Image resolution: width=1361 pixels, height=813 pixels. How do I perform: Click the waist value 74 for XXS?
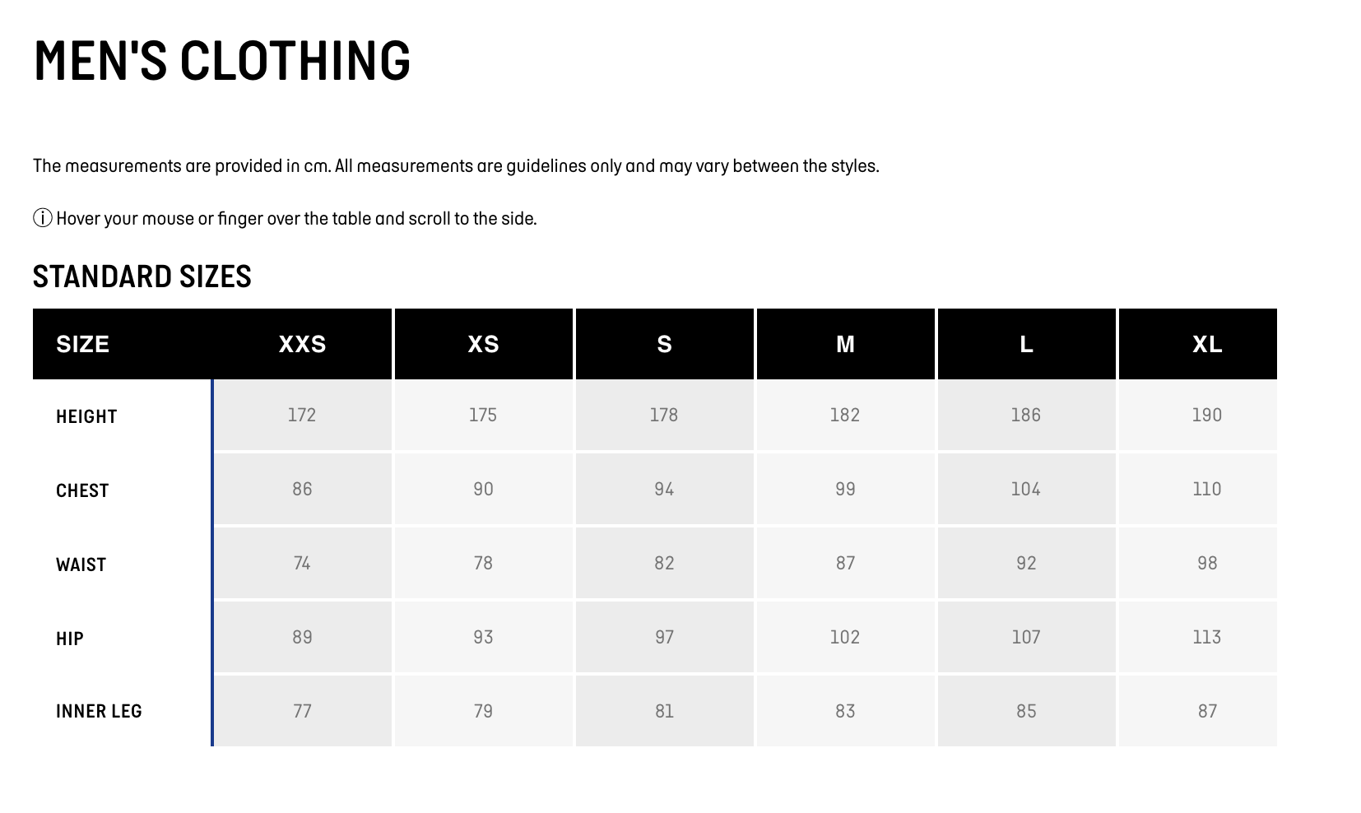tap(302, 563)
